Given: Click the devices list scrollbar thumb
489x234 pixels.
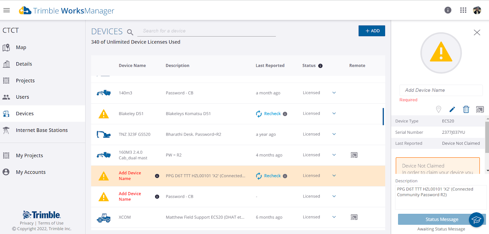Looking at the screenshot, I should 383,117.
